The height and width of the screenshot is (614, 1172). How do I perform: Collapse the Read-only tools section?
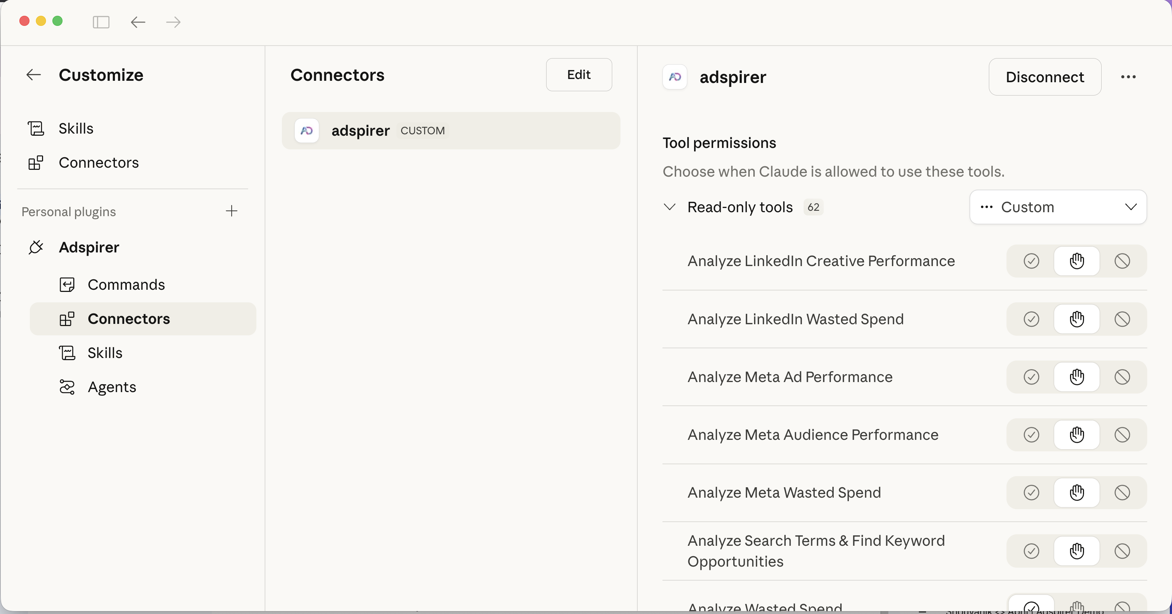tap(669, 207)
